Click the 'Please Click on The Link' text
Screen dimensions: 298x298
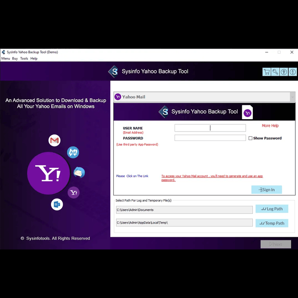(x=132, y=176)
